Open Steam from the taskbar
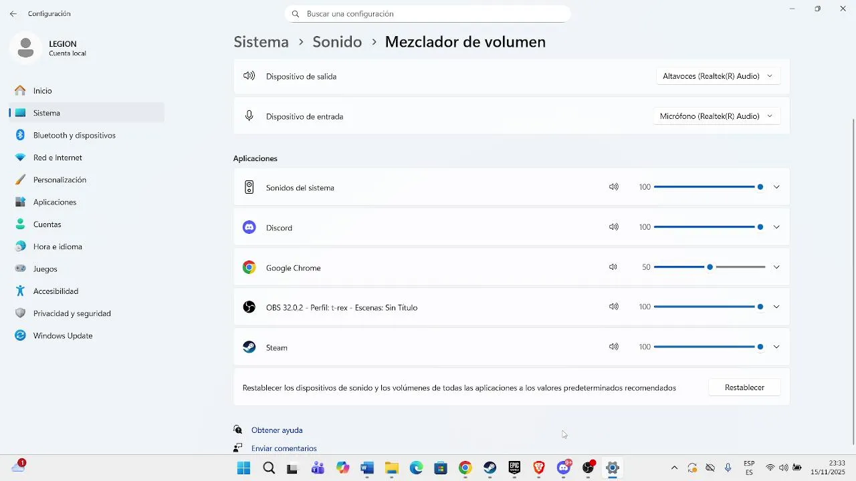Viewport: 856px width, 481px height. [490, 468]
